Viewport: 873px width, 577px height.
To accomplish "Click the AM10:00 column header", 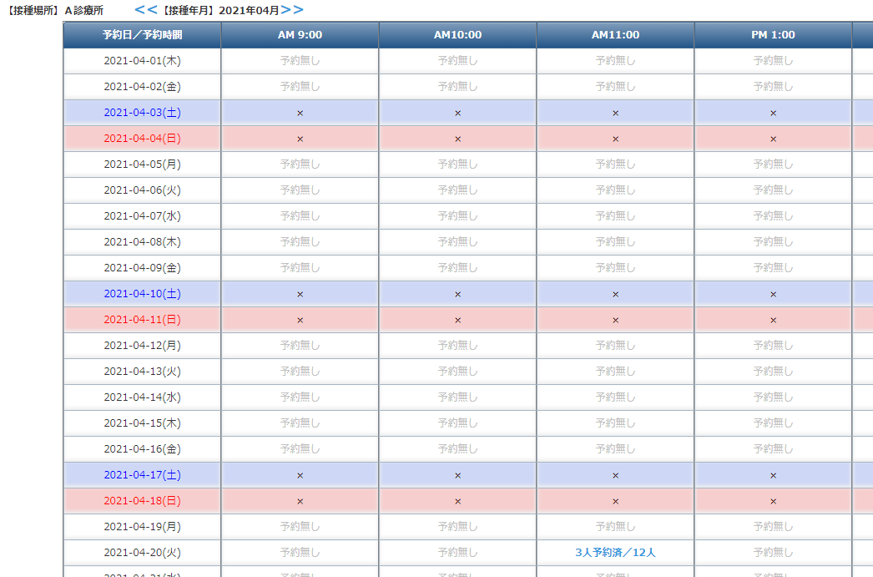I will (457, 35).
